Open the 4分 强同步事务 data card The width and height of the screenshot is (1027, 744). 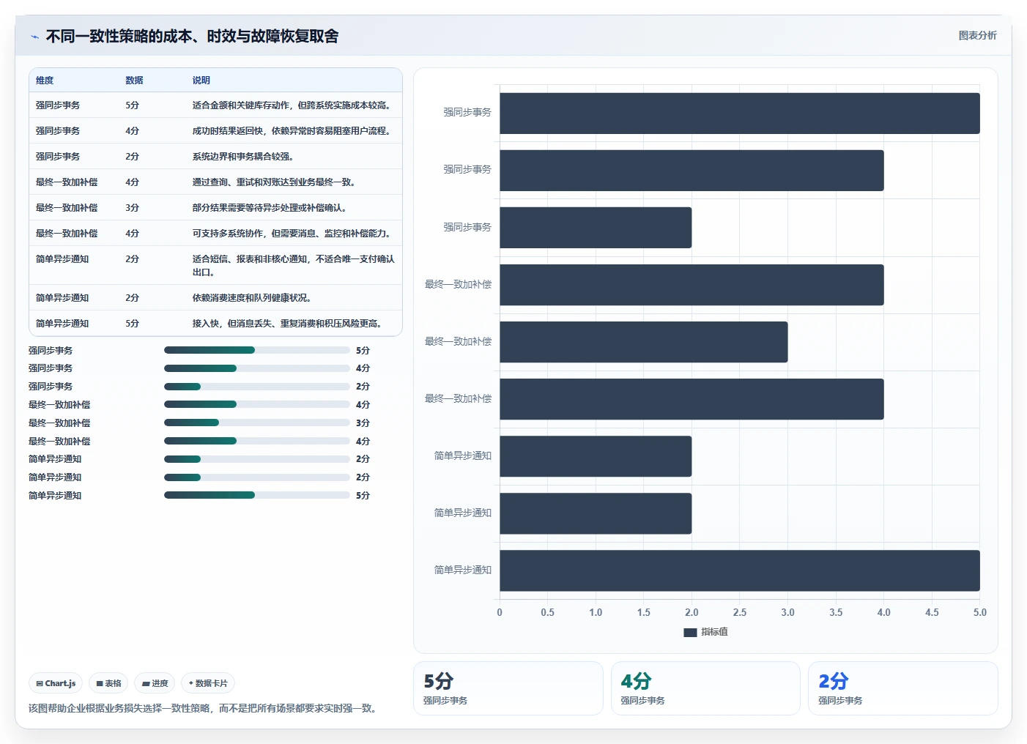tap(705, 688)
